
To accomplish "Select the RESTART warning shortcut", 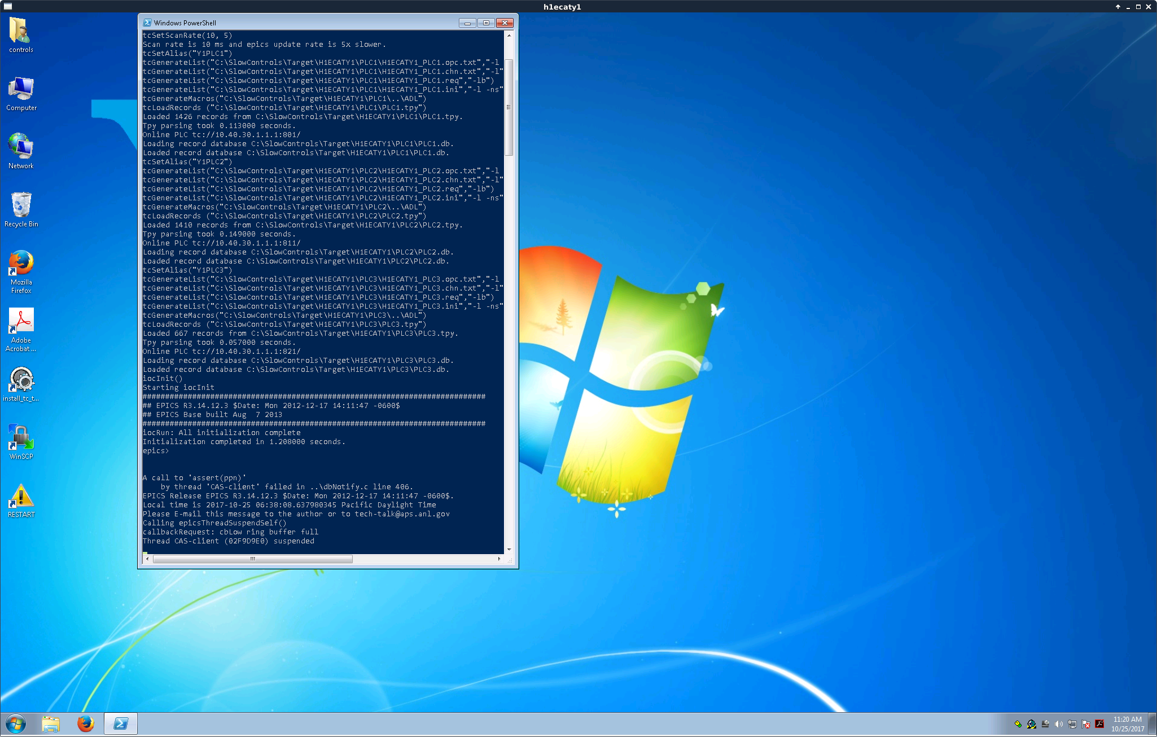I will pyautogui.click(x=21, y=501).
